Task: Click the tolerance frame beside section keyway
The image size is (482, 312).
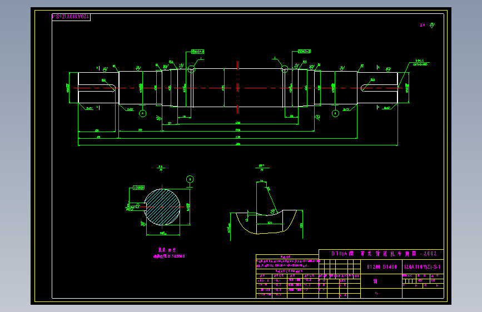Action: [x=138, y=188]
